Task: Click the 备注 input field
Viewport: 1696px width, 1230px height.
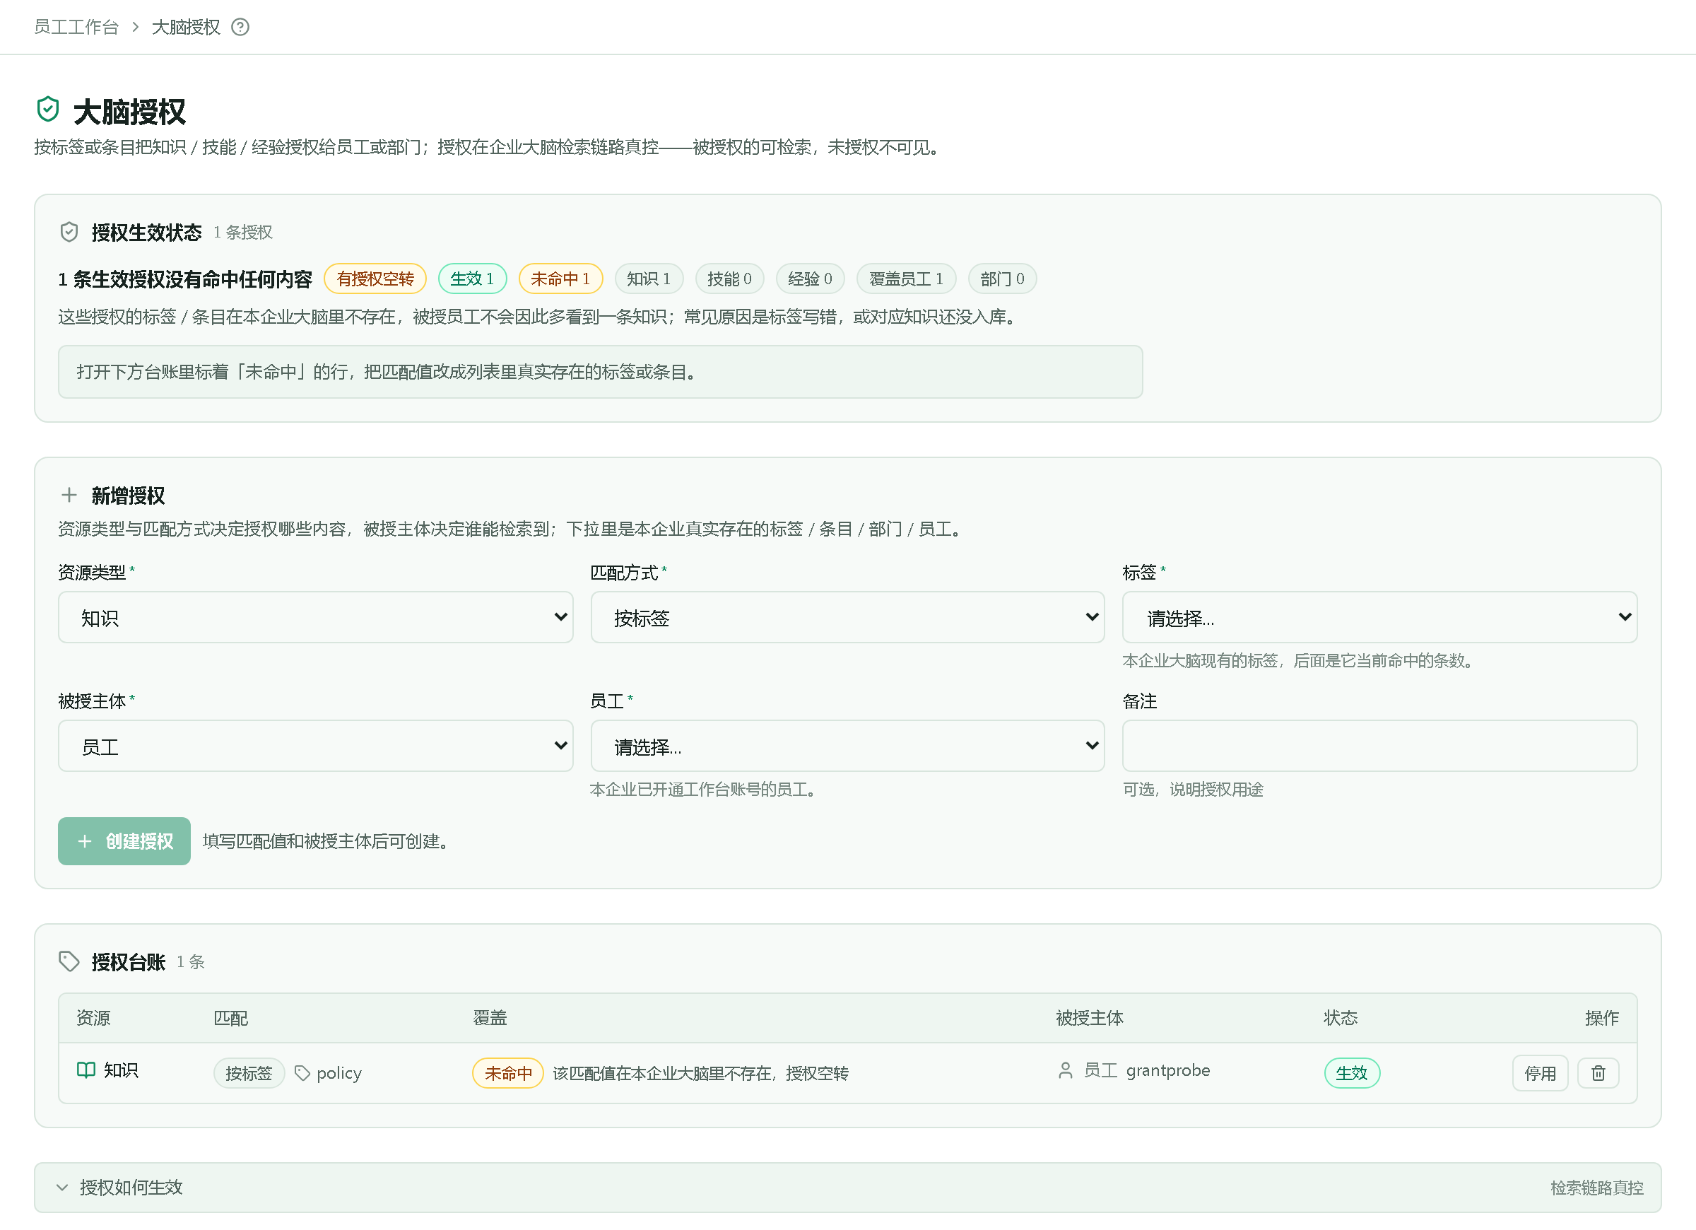Action: tap(1379, 746)
